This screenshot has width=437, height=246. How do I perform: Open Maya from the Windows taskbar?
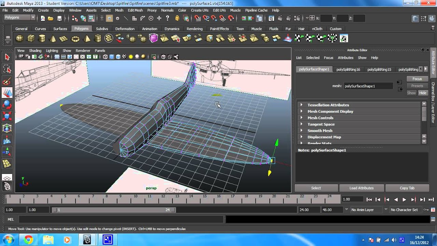tap(87, 240)
